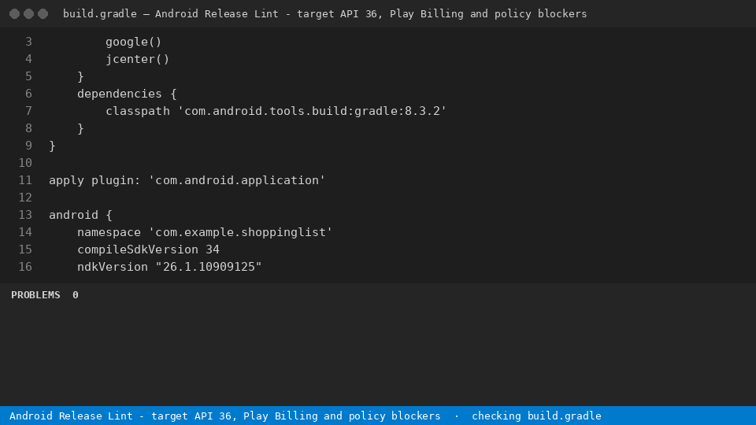Image resolution: width=756 pixels, height=425 pixels.
Task: Open the PROBLEMS panel header
Action: coord(35,295)
